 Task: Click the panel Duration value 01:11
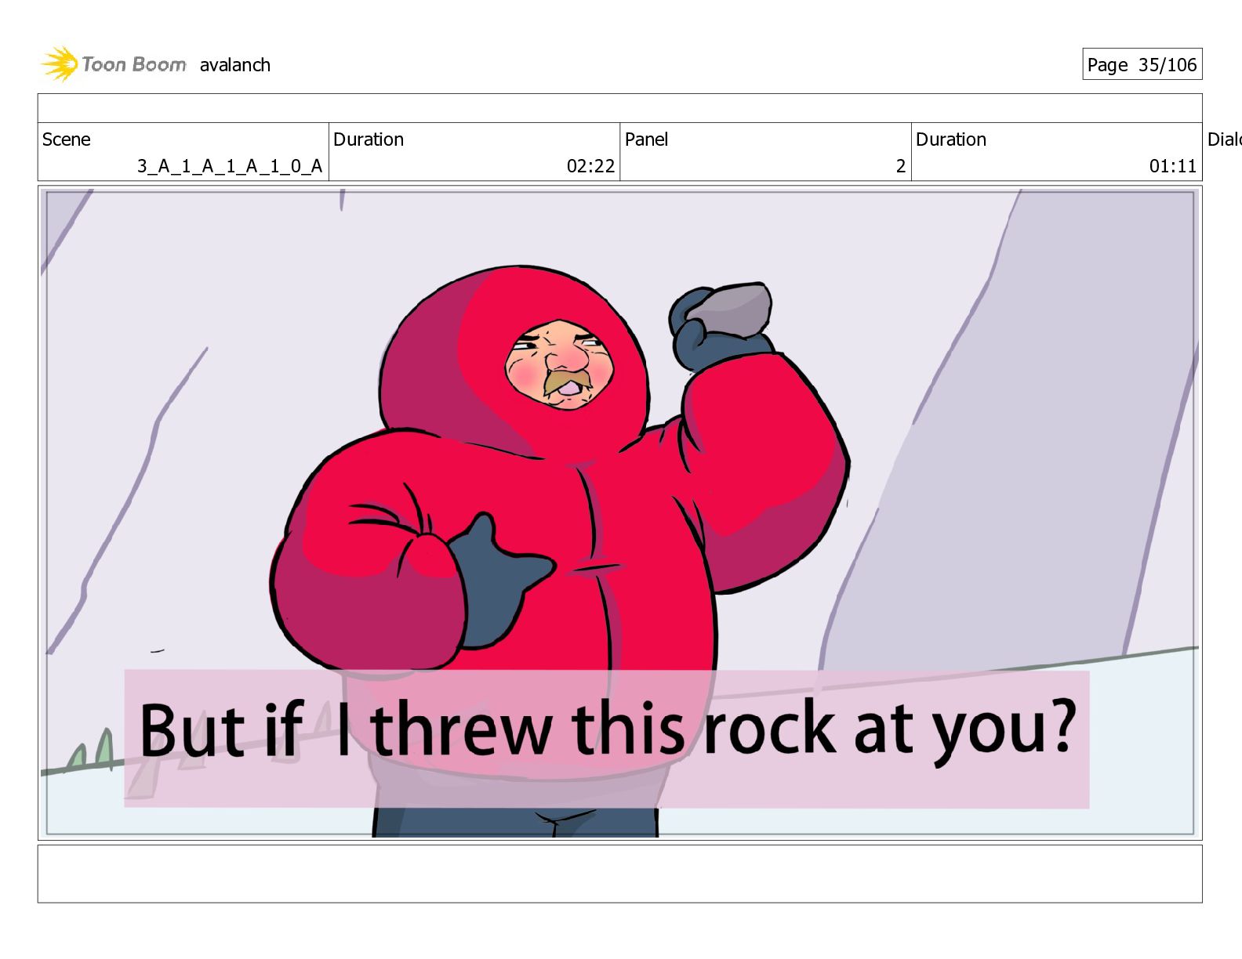point(1173,166)
